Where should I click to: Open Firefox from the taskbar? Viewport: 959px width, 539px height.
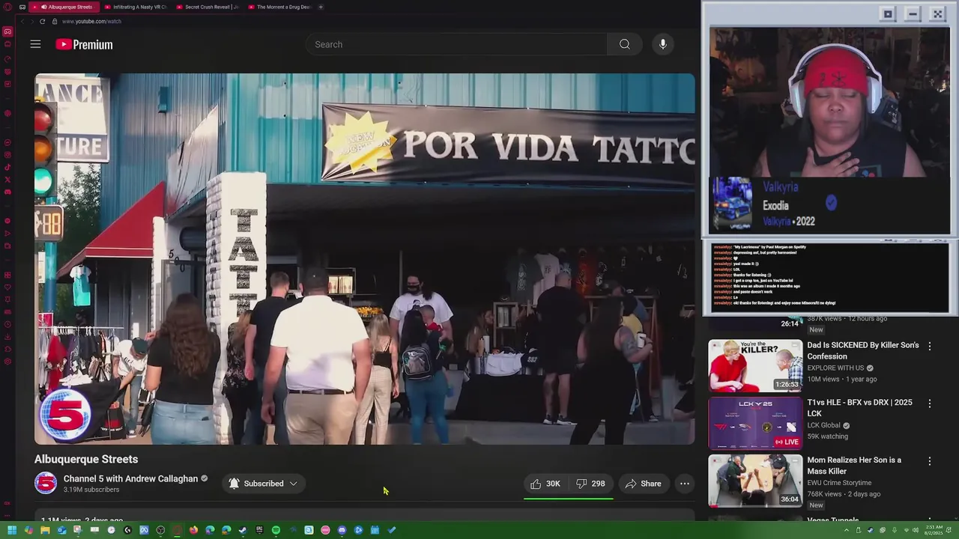point(193,530)
